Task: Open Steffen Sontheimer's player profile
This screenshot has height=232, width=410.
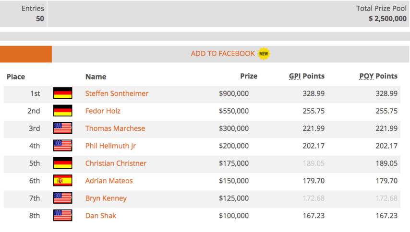Action: (x=117, y=93)
